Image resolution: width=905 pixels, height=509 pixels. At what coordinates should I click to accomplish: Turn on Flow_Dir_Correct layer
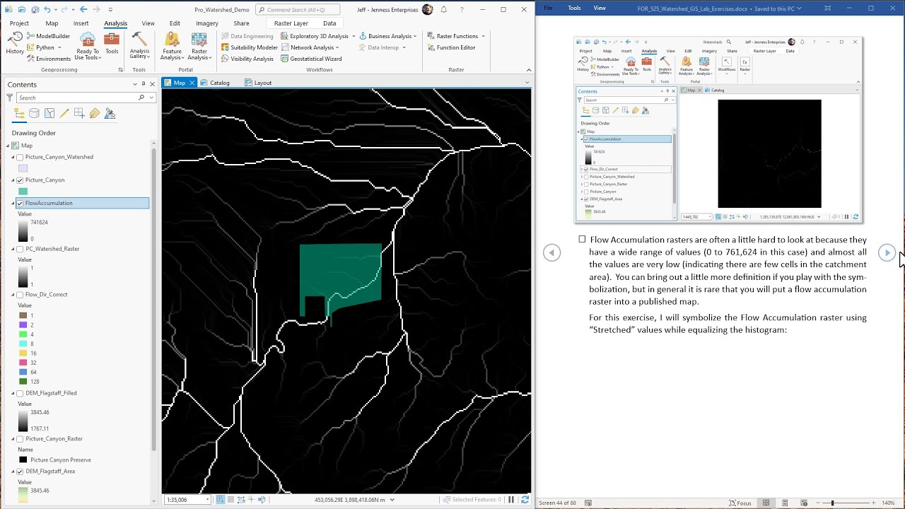click(20, 295)
